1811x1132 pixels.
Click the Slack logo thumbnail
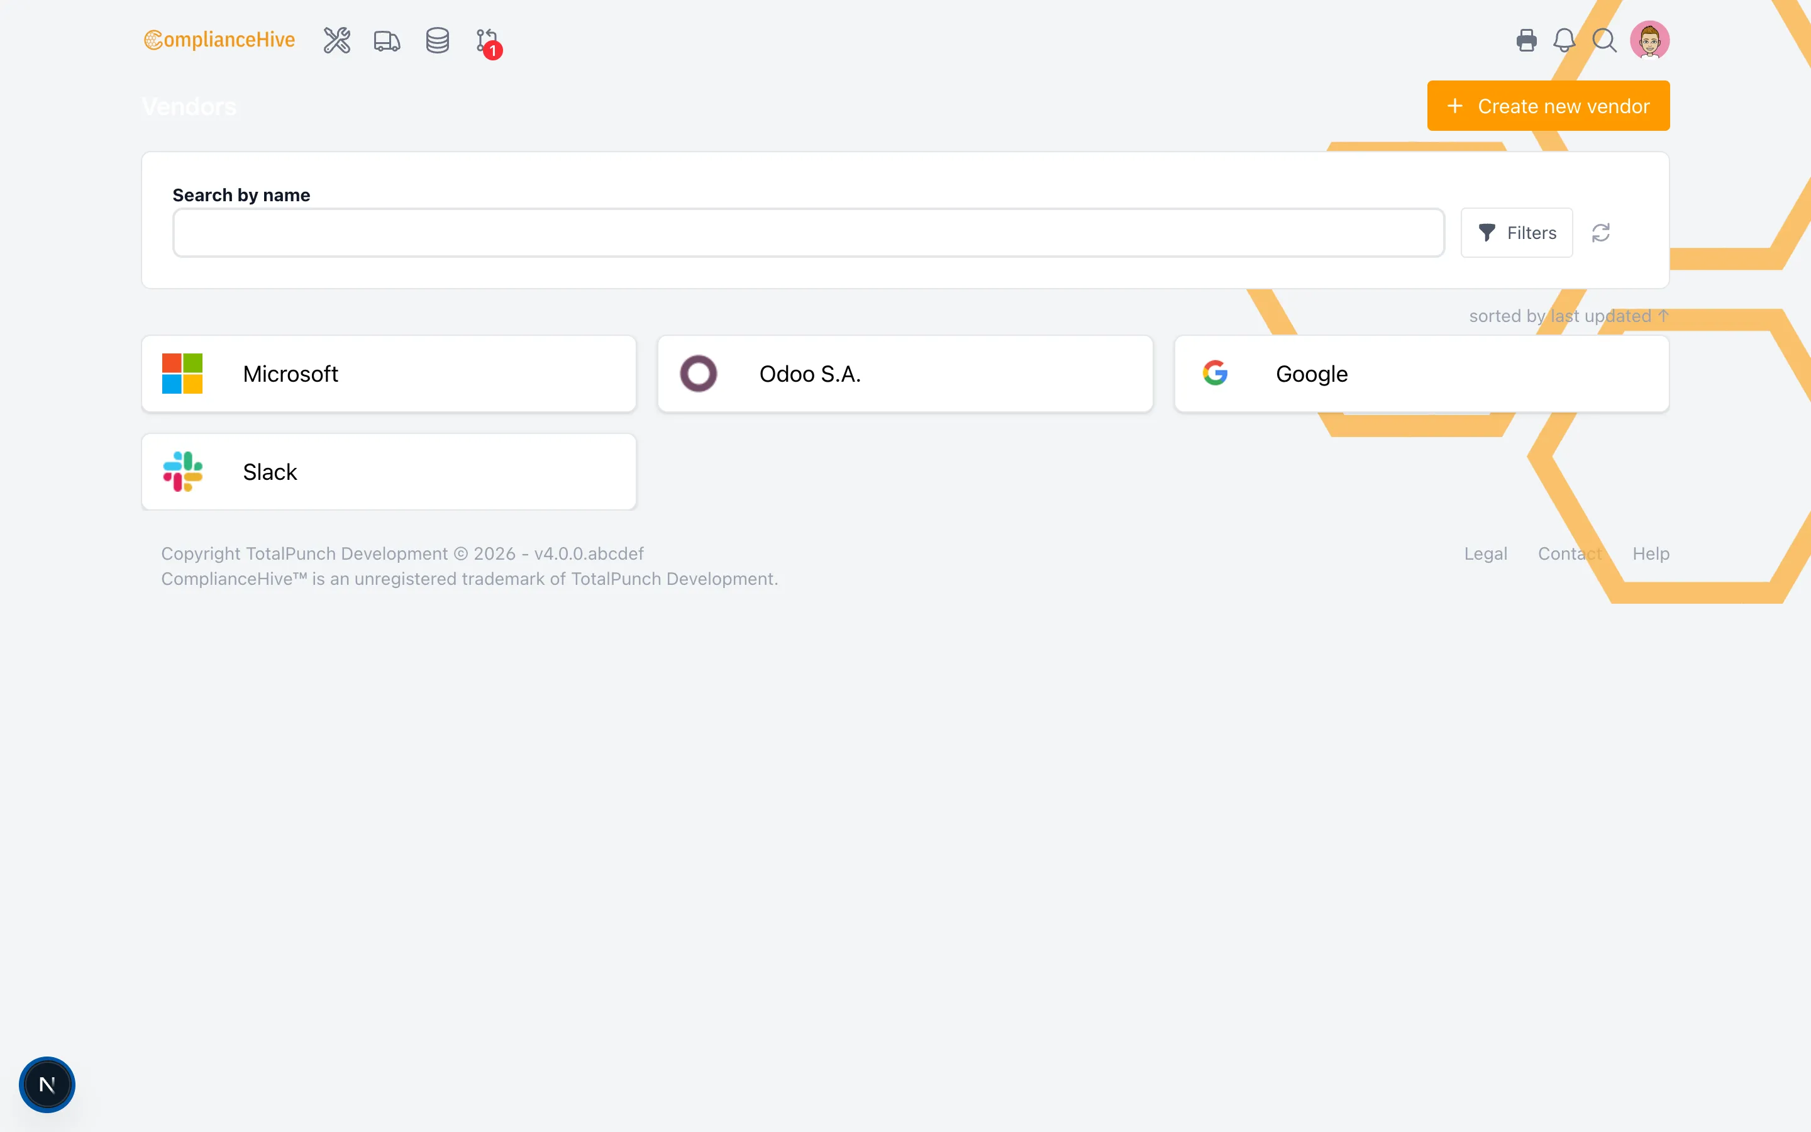182,472
